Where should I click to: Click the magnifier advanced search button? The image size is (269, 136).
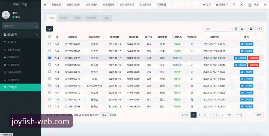[261, 29]
